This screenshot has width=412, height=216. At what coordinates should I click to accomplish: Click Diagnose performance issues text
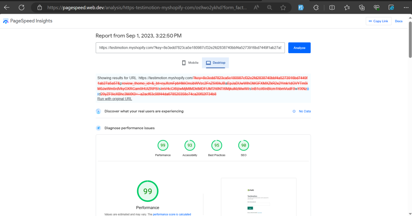(130, 128)
